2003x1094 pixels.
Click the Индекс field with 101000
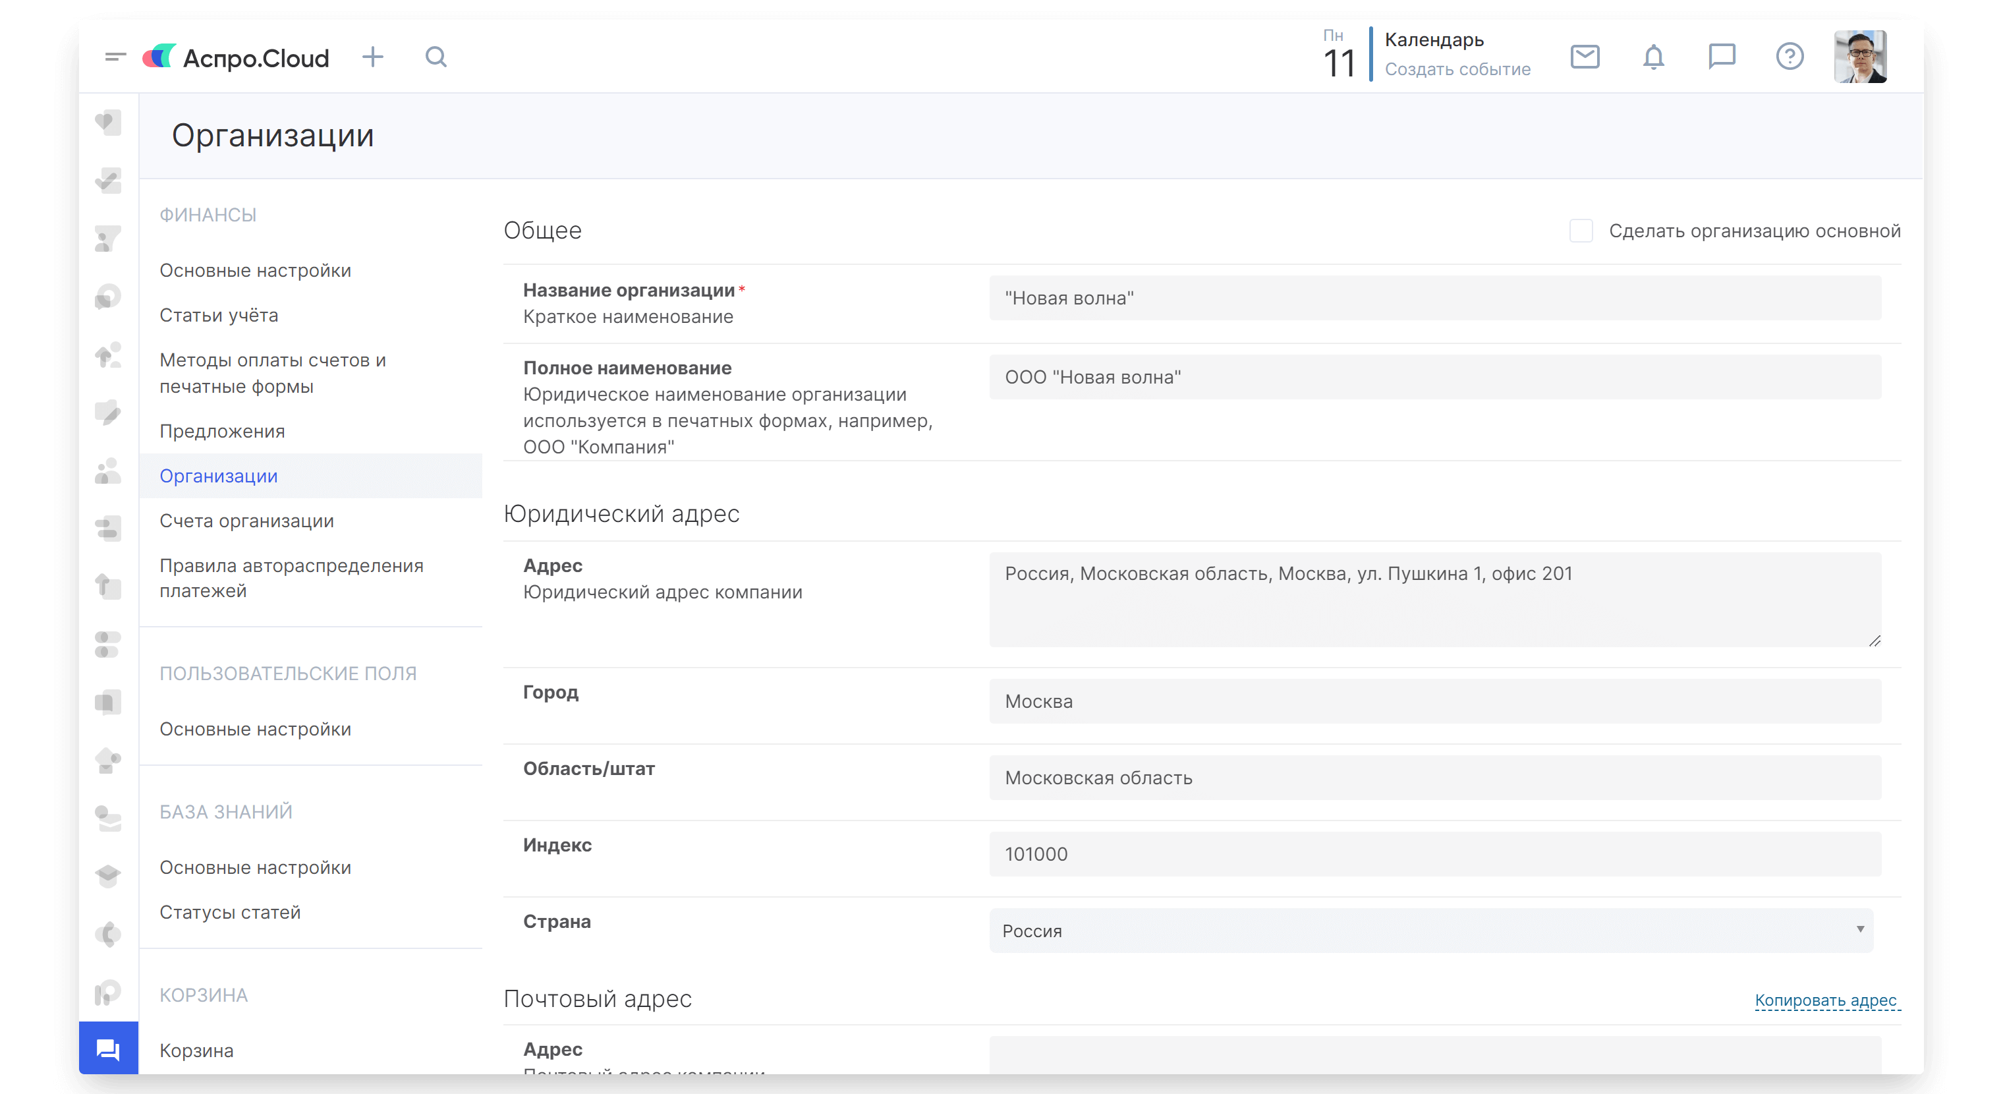1434,853
